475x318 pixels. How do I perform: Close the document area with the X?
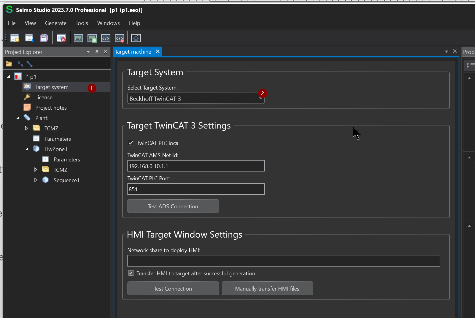[x=455, y=51]
